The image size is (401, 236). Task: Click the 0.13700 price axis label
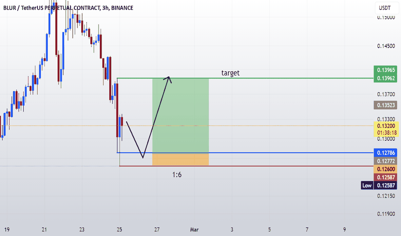(386, 94)
